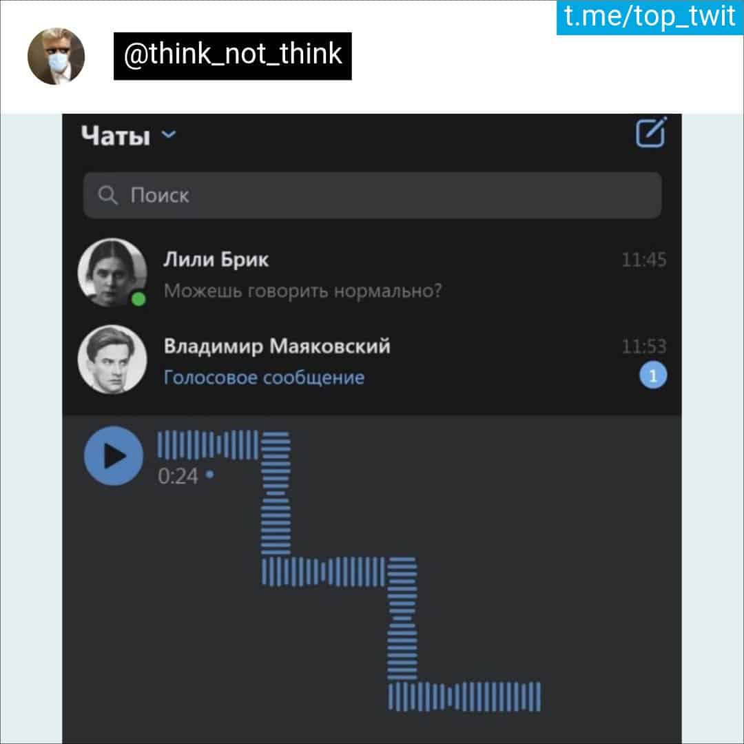Click the masked-face tweet author avatar
744x744 pixels.
[x=56, y=56]
